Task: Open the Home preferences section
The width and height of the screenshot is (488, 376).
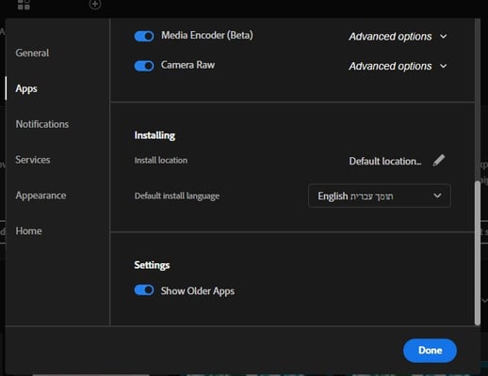Action: [x=28, y=231]
